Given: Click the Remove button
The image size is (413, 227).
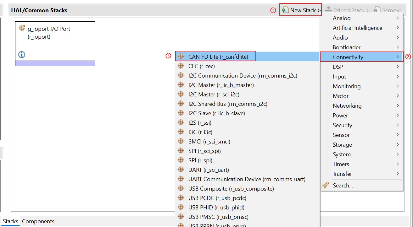Looking at the screenshot, I should point(388,10).
